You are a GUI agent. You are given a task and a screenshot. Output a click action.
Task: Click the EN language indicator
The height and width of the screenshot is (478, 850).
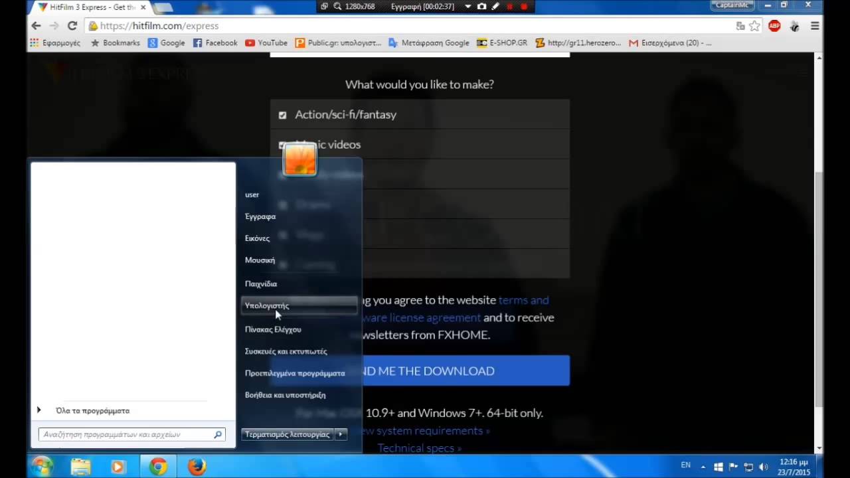[685, 465]
